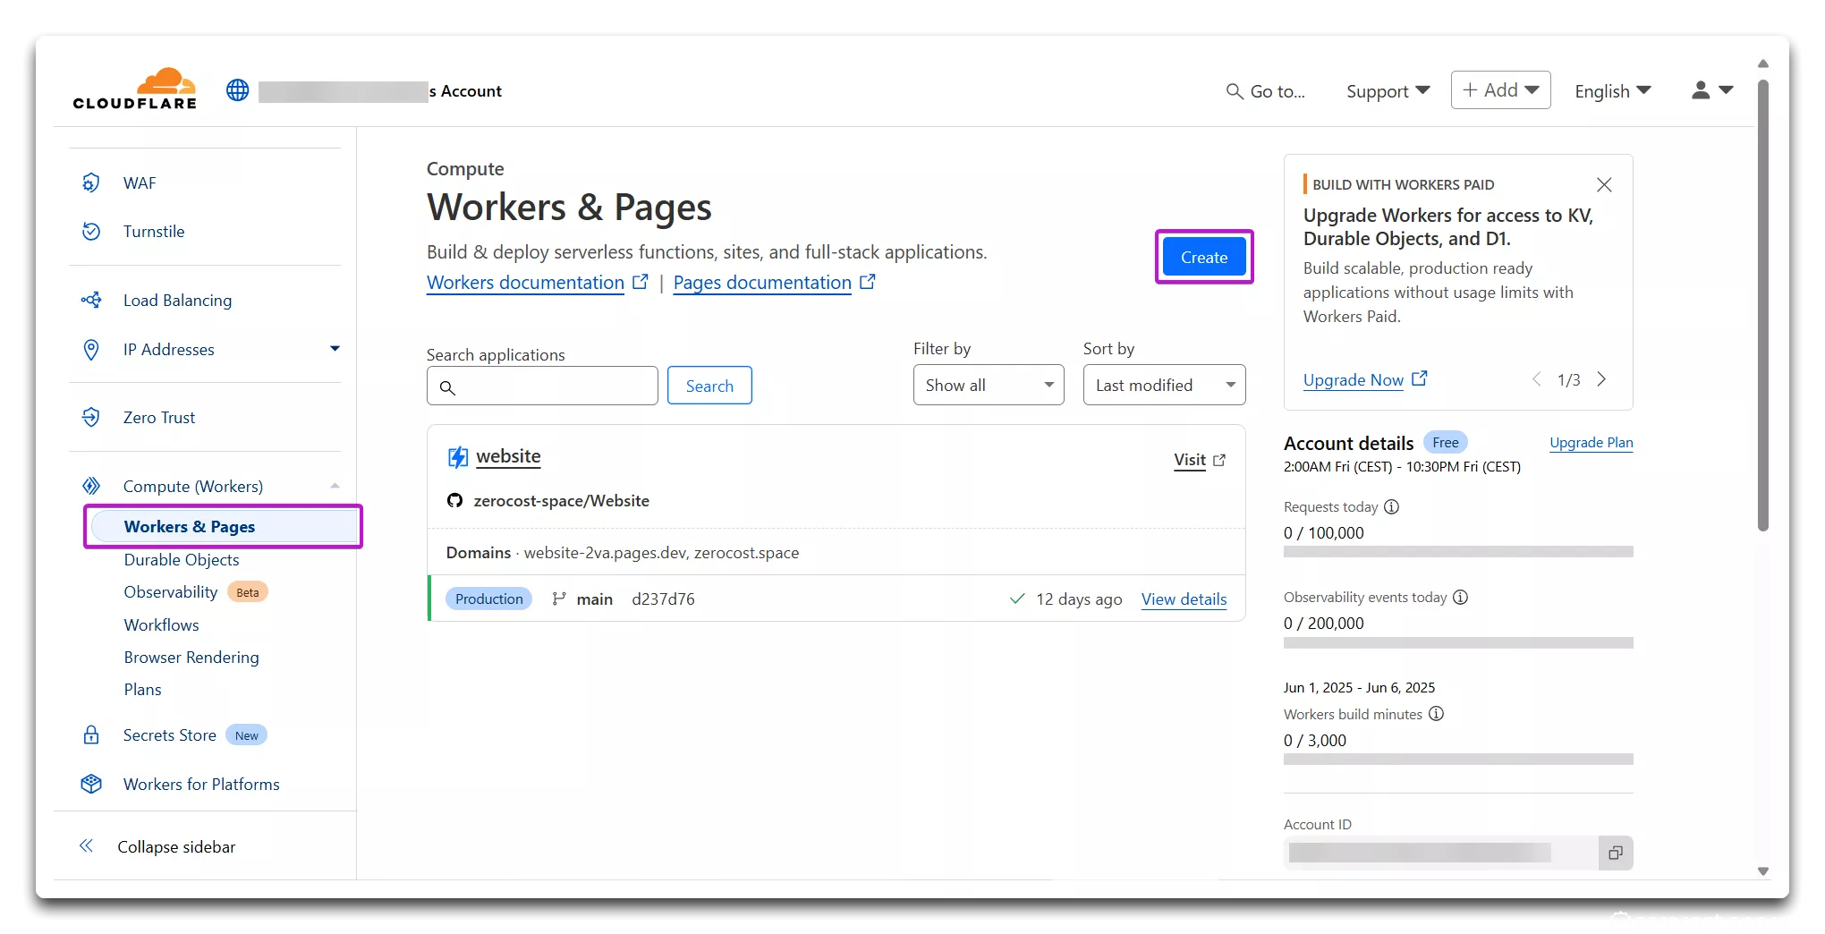1825x934 pixels.
Task: Select Browser Rendering sidebar item
Action: tap(191, 657)
